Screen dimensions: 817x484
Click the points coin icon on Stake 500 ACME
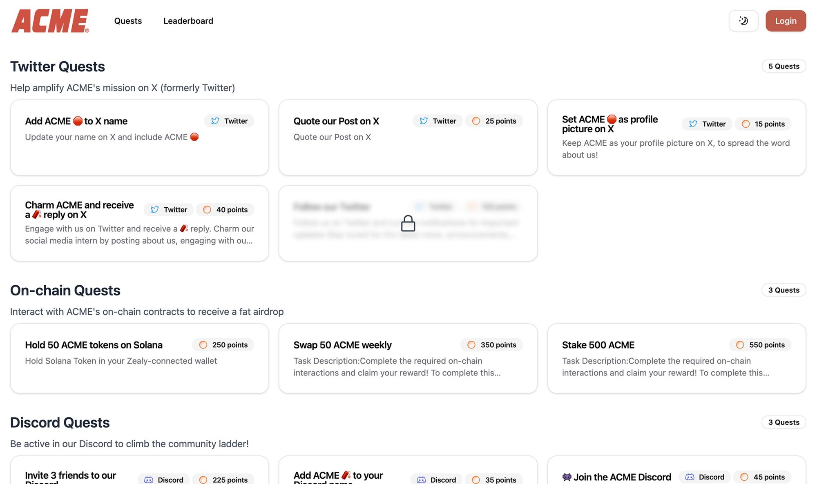[x=740, y=345]
